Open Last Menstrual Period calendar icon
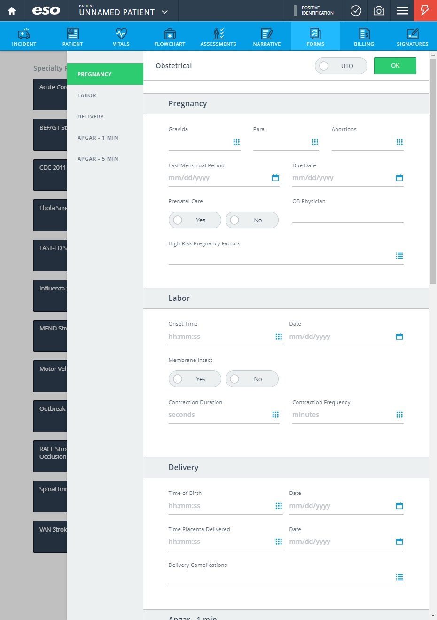This screenshot has height=620, width=437. (275, 178)
